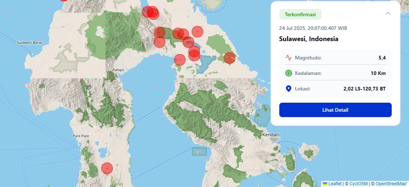
Task: Click the Pare Pare city label on map
Action: pyautogui.click(x=81, y=136)
